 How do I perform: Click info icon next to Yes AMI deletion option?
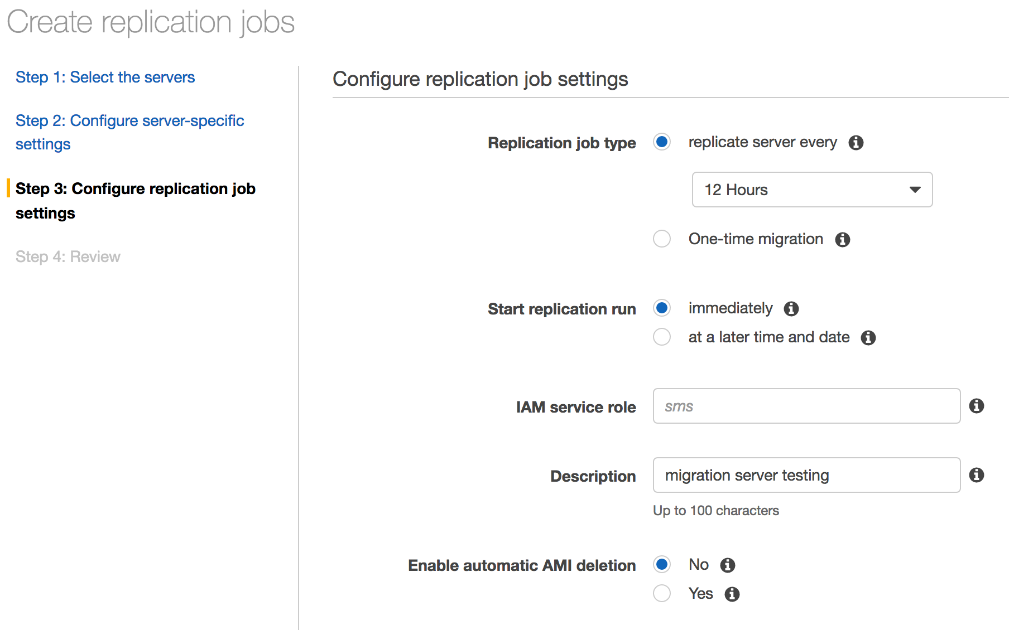click(x=732, y=594)
